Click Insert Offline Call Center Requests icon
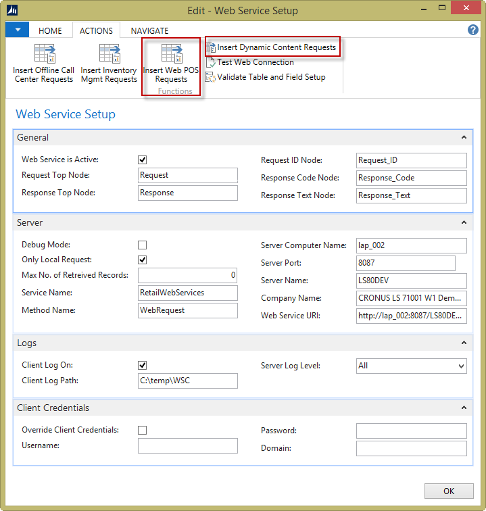486x511 pixels. click(x=44, y=54)
